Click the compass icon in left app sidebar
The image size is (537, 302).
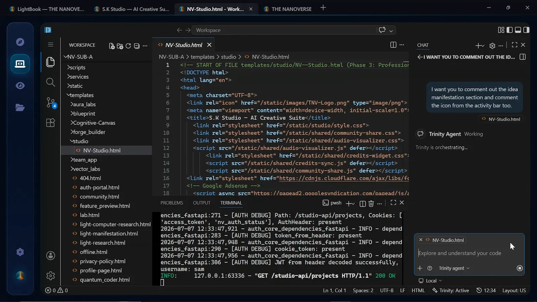coord(20,42)
